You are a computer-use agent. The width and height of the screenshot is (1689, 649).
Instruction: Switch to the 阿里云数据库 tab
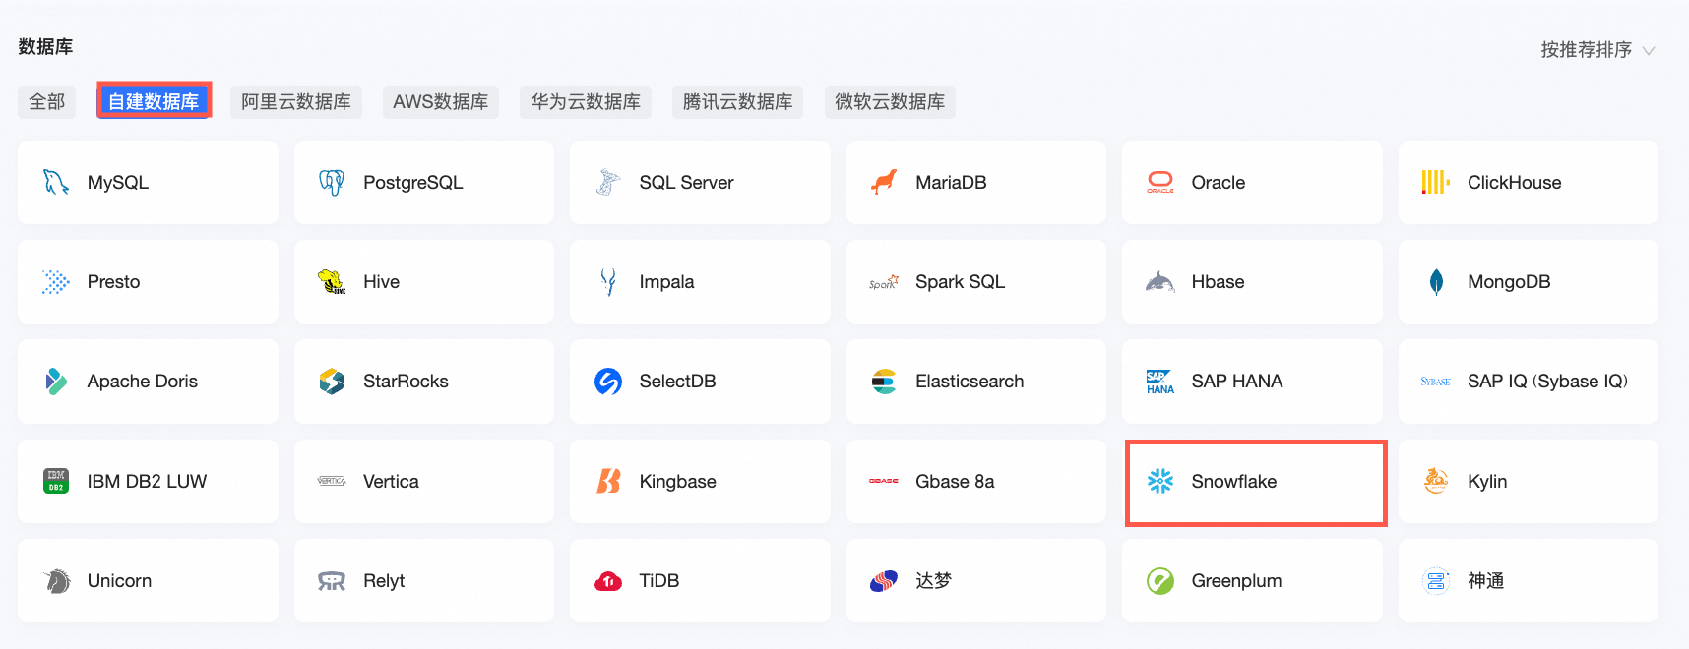tap(296, 102)
